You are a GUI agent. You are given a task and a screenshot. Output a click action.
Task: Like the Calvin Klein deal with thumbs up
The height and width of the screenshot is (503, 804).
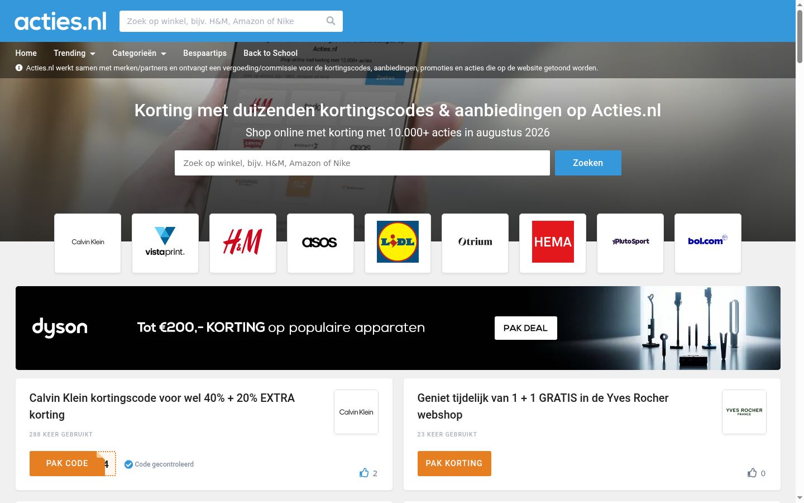click(x=364, y=473)
